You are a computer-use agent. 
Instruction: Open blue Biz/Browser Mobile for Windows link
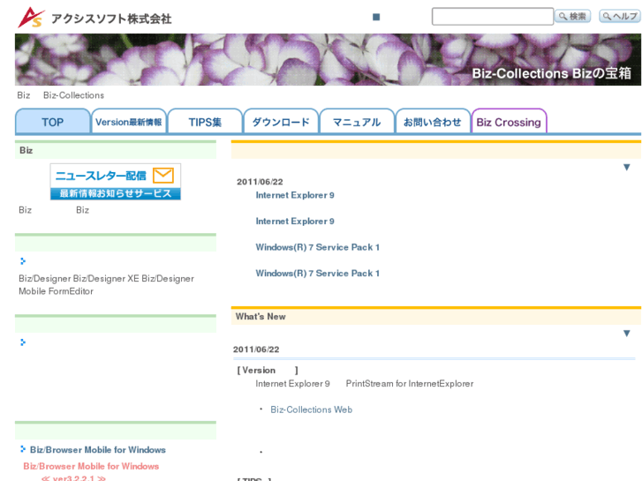98,450
